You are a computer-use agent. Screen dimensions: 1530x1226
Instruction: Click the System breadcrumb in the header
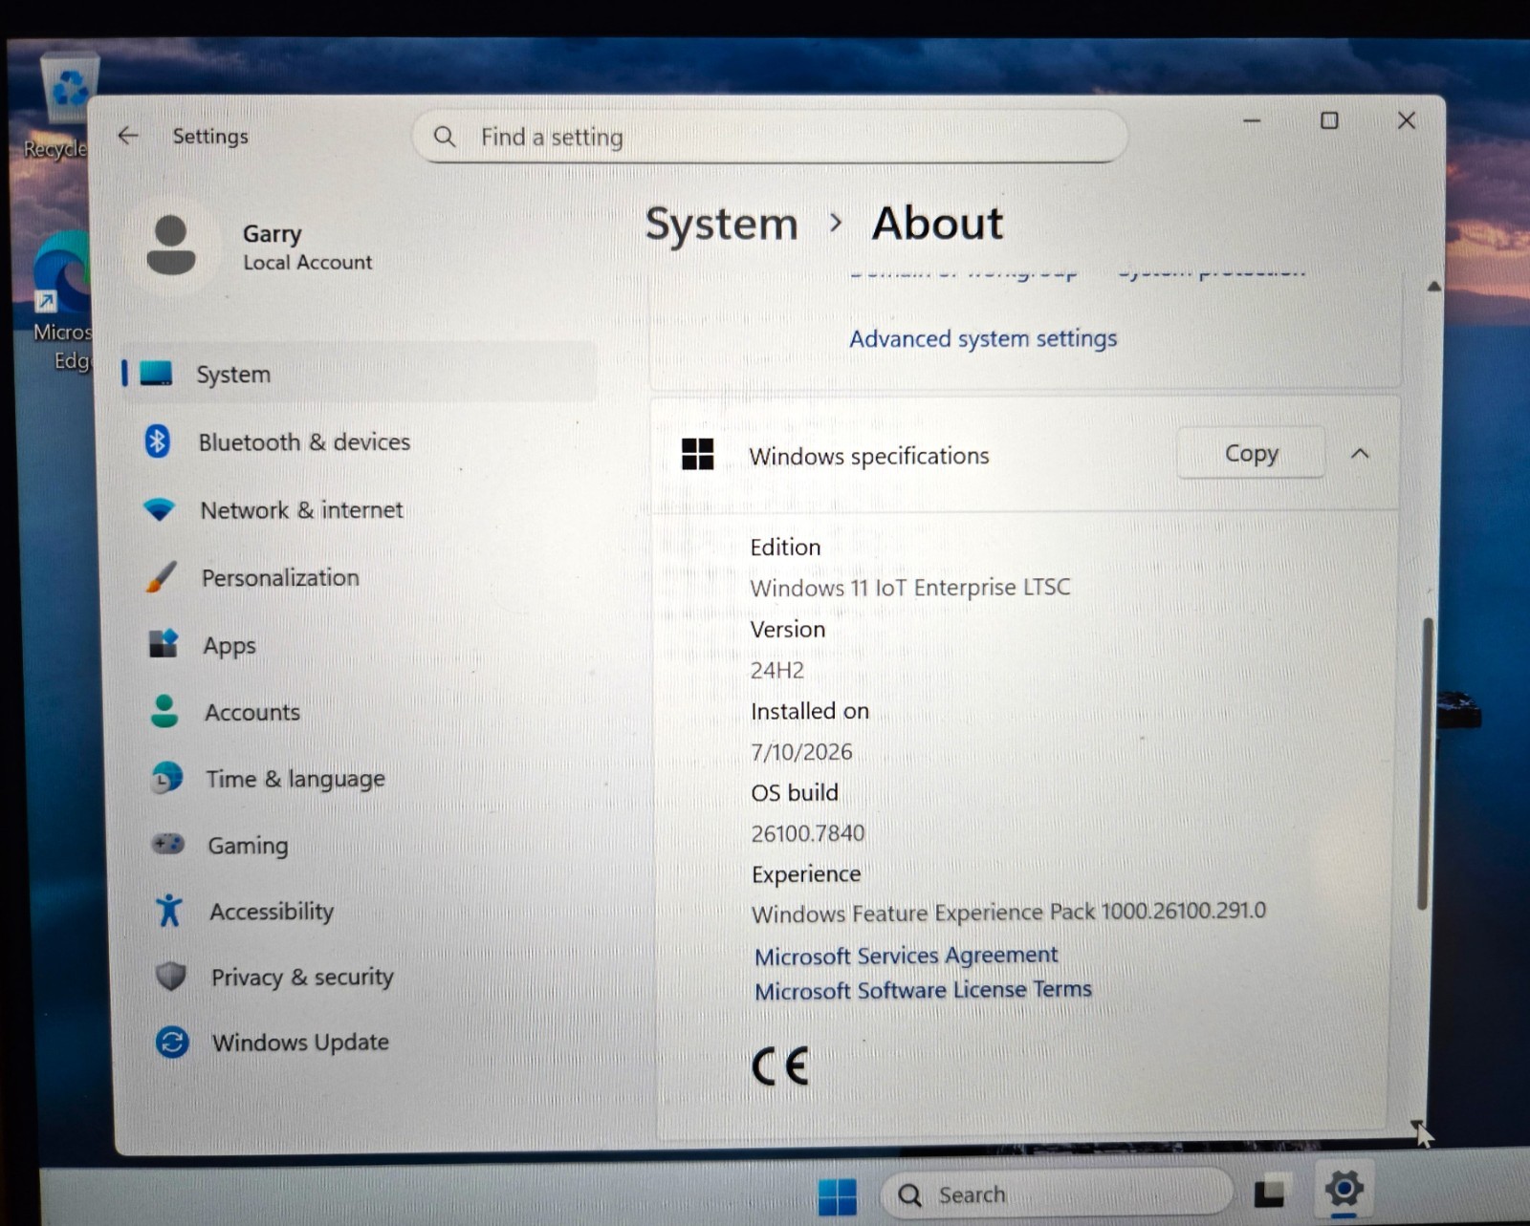[x=721, y=224]
